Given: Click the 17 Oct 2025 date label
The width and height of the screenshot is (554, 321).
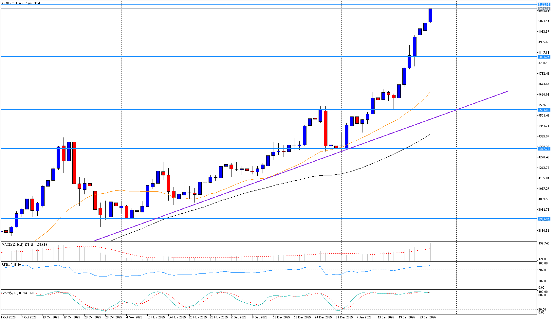Looking at the screenshot, I should [72, 317].
